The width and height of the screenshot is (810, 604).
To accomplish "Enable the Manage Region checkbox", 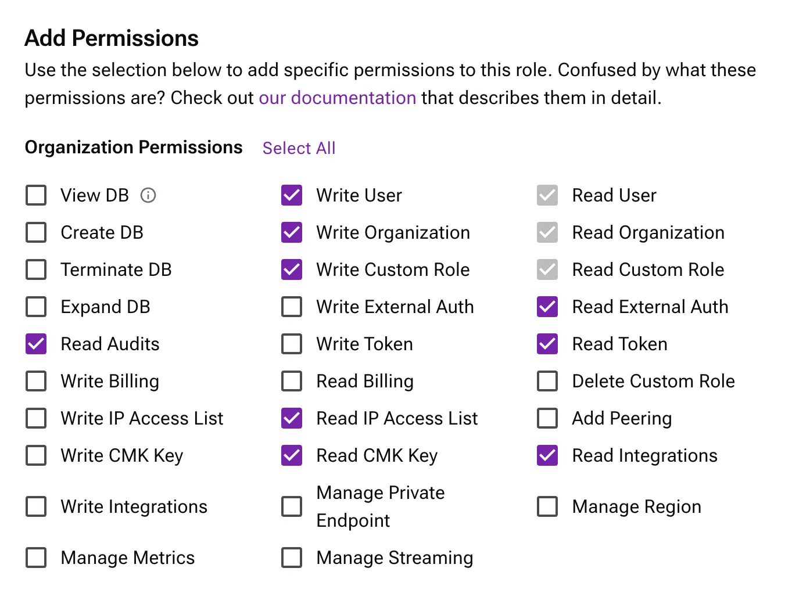I will (x=547, y=506).
